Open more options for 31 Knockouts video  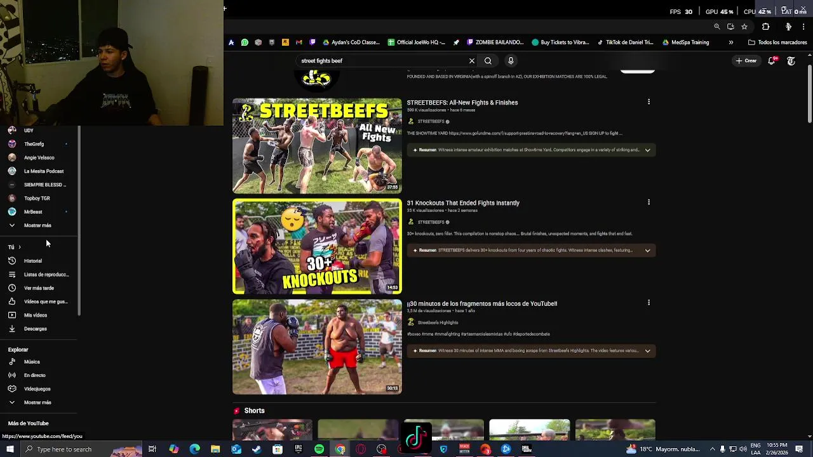coord(648,202)
